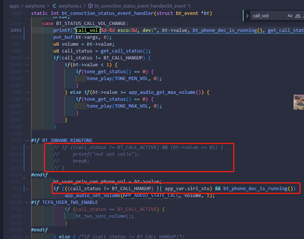This screenshot has width=304, height=239.
Task: Collapse the commented block fold at 2512
Action: 27,147
